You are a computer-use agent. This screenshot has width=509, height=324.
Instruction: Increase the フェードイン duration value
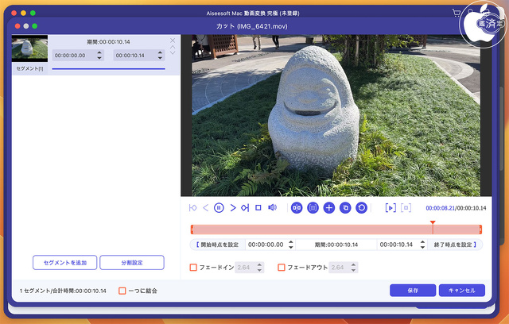pyautogui.click(x=259, y=265)
